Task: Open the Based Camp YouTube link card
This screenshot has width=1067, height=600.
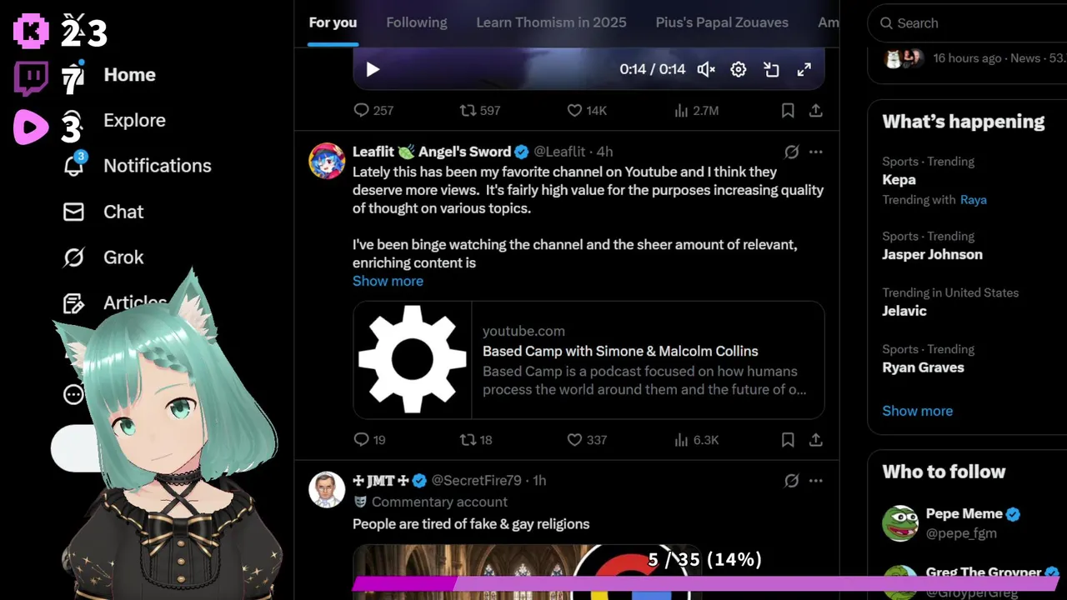Action: (589, 360)
